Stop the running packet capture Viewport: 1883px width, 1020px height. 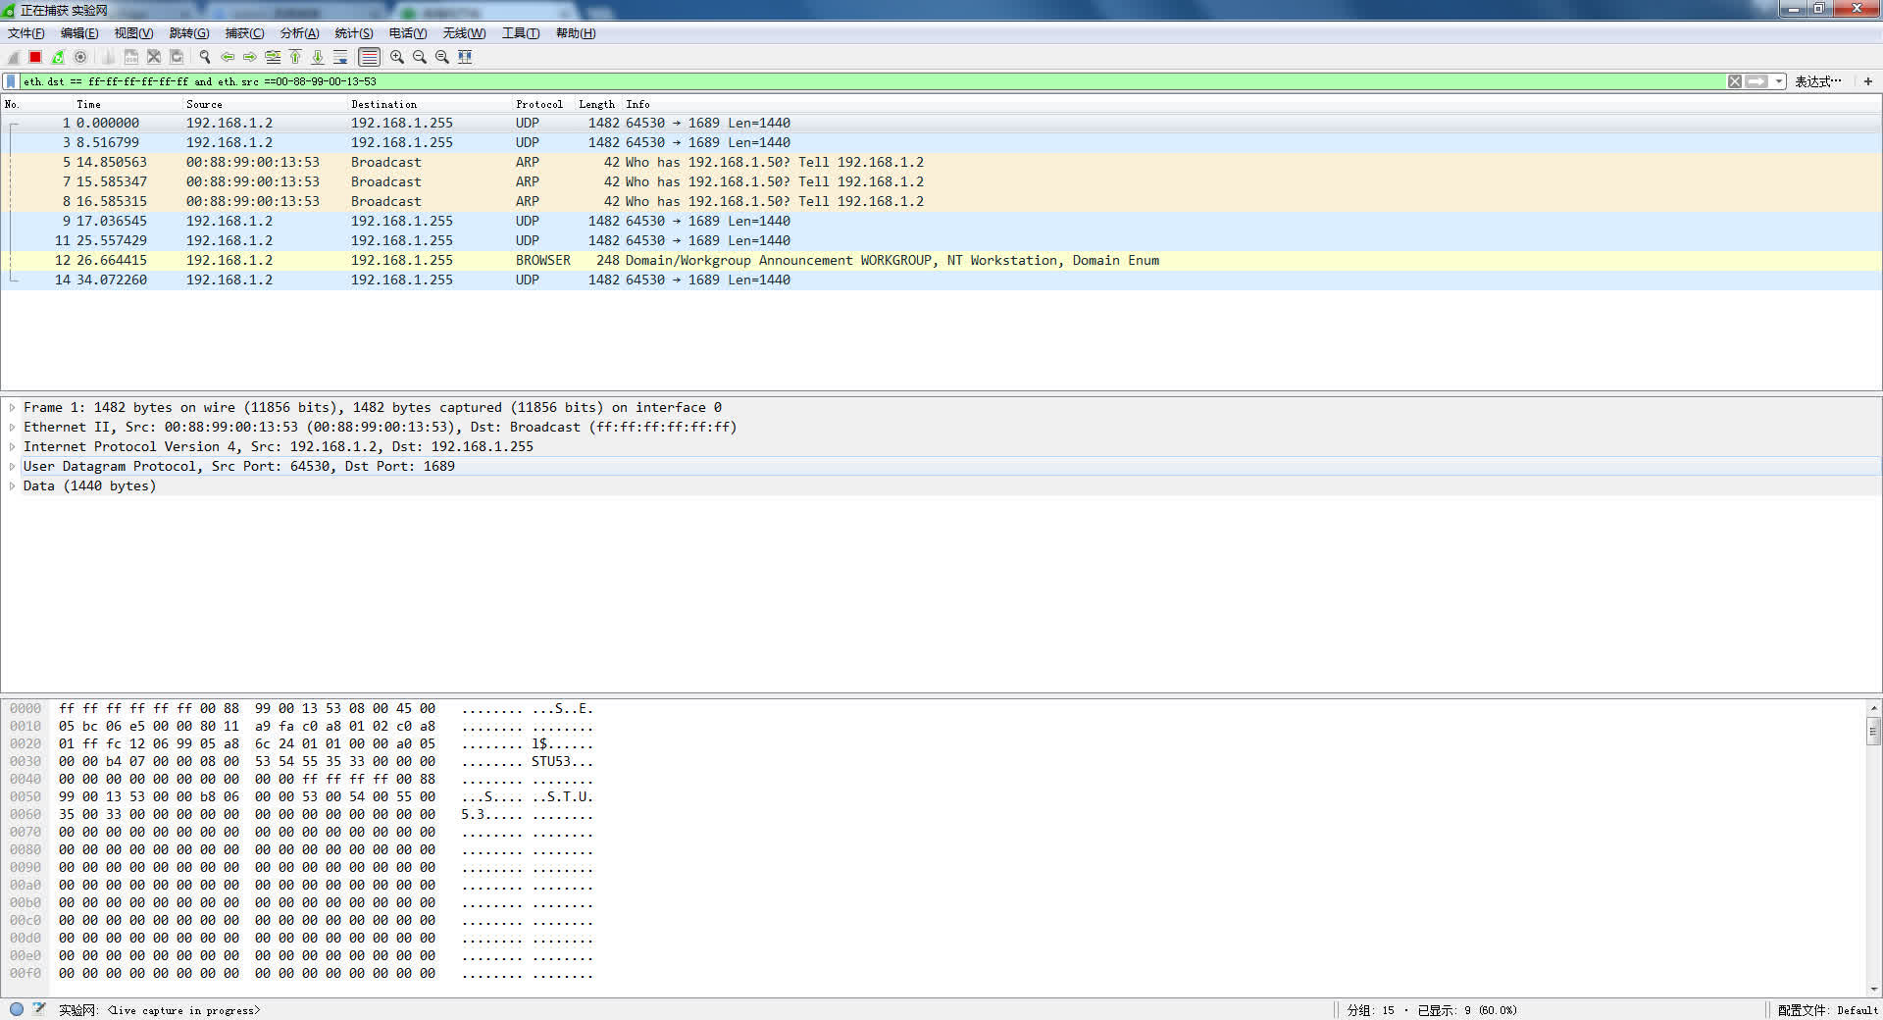35,57
